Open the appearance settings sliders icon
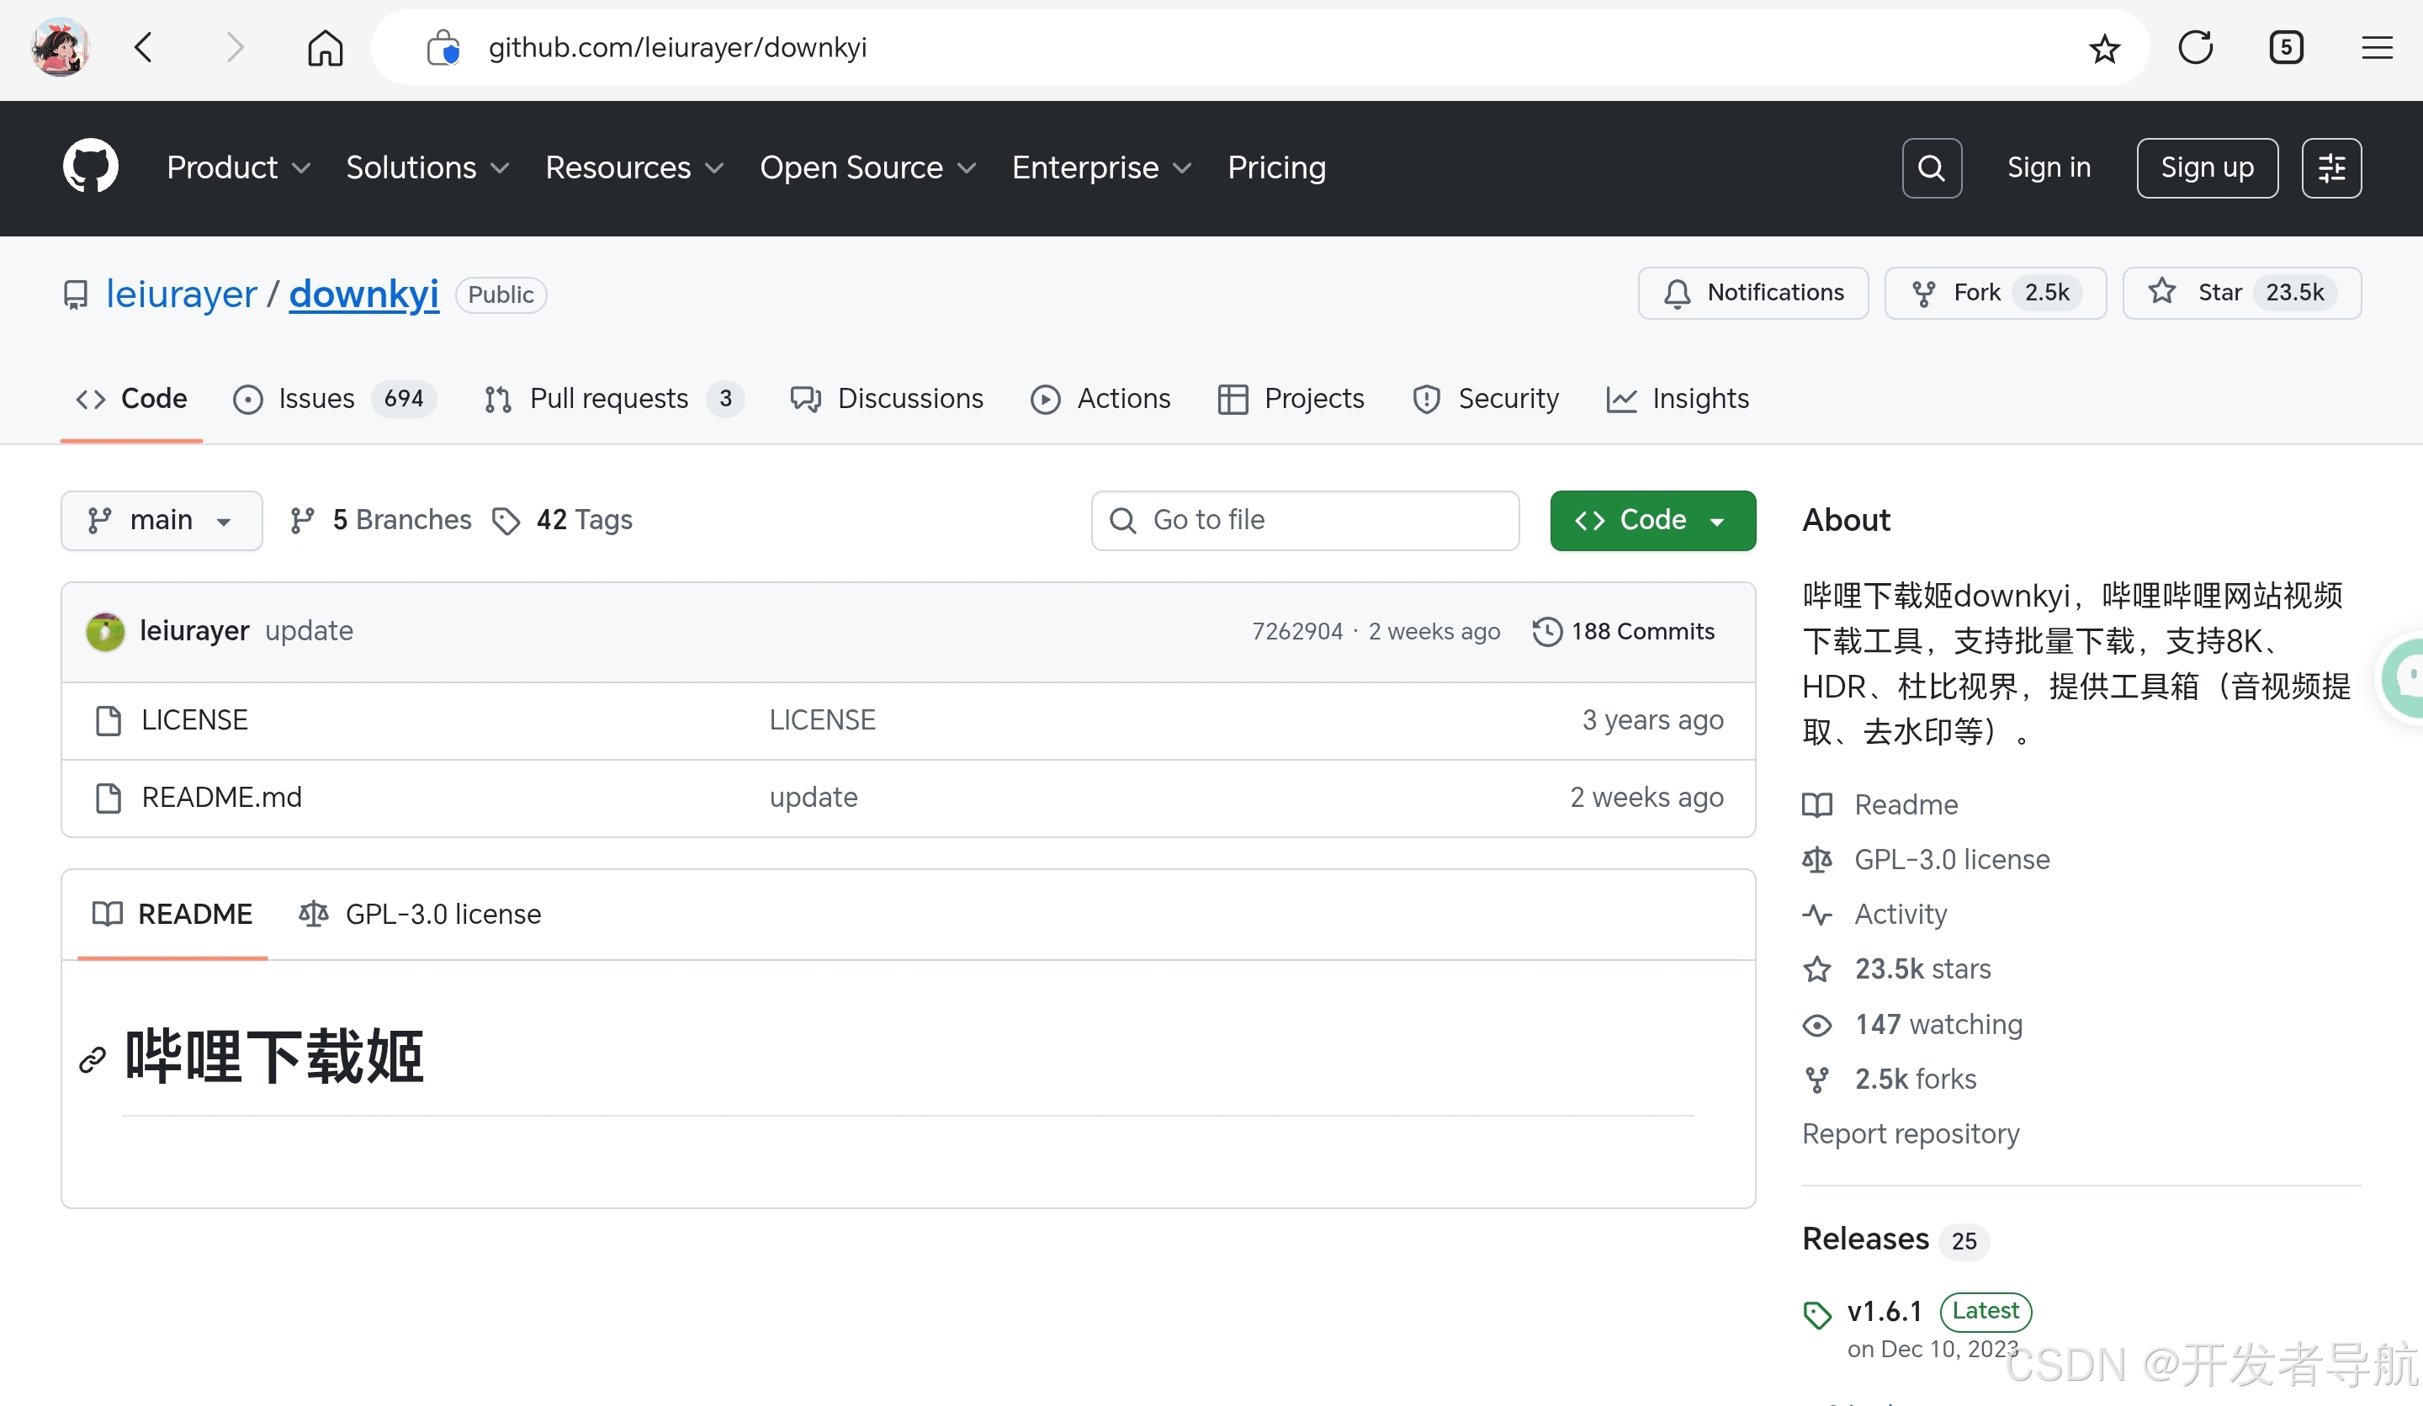2423x1406 pixels. 2330,168
